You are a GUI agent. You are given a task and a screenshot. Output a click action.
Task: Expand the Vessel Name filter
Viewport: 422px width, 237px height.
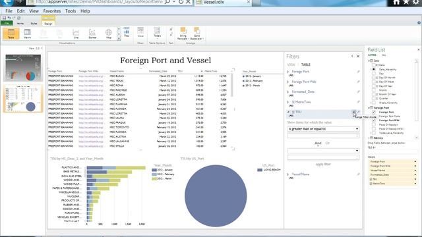288,174
